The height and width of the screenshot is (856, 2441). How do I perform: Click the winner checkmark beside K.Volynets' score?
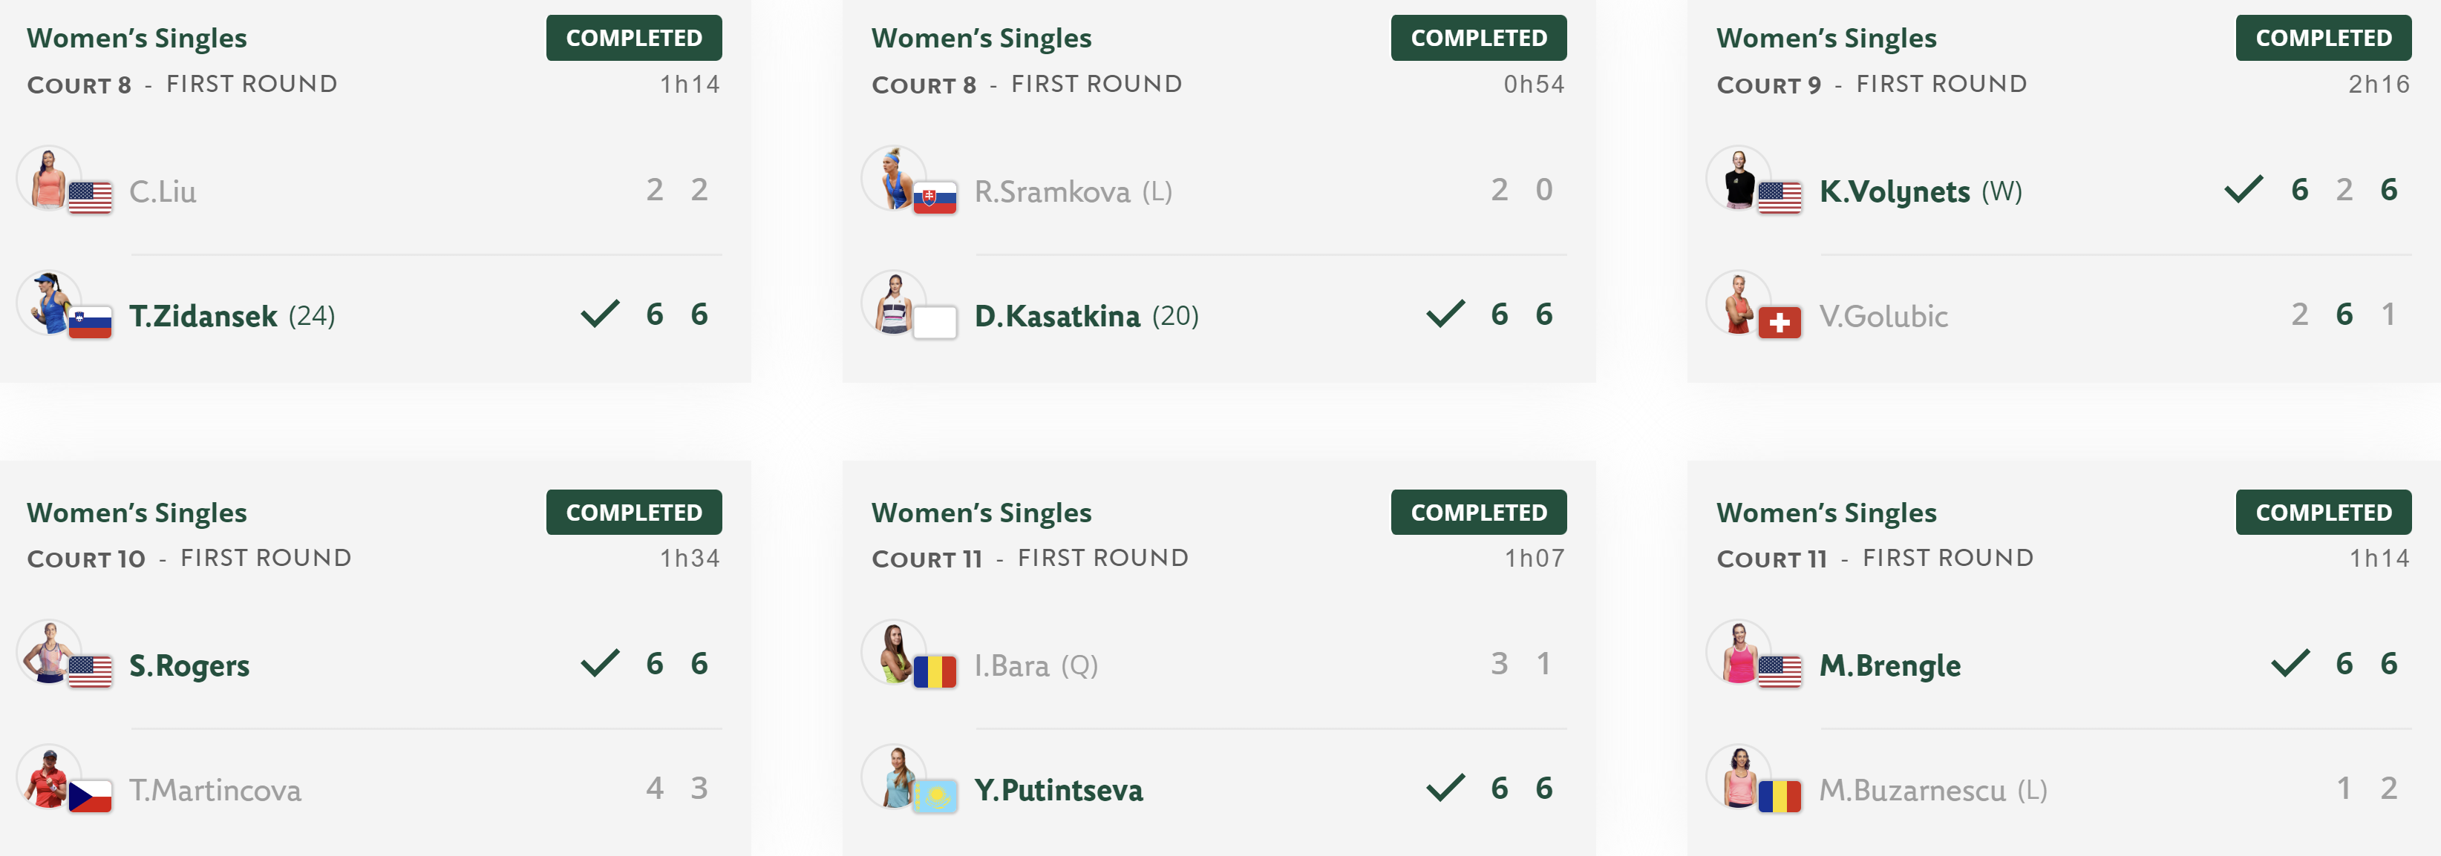point(2243,189)
